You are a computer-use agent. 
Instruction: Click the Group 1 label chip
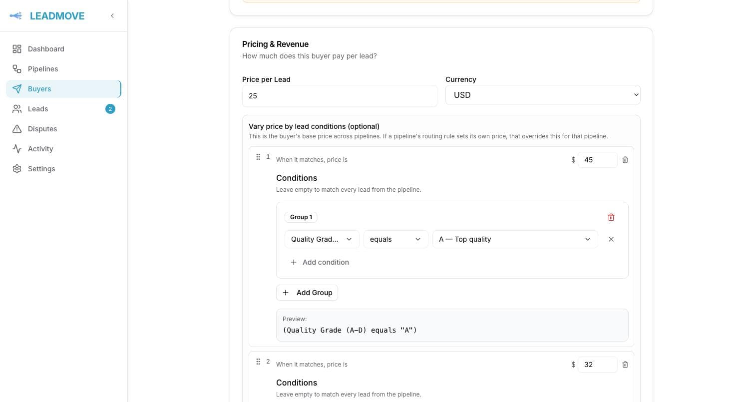(x=301, y=217)
